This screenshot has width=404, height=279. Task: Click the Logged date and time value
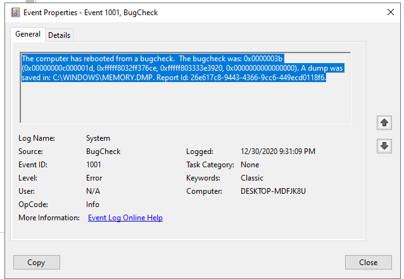pos(278,151)
